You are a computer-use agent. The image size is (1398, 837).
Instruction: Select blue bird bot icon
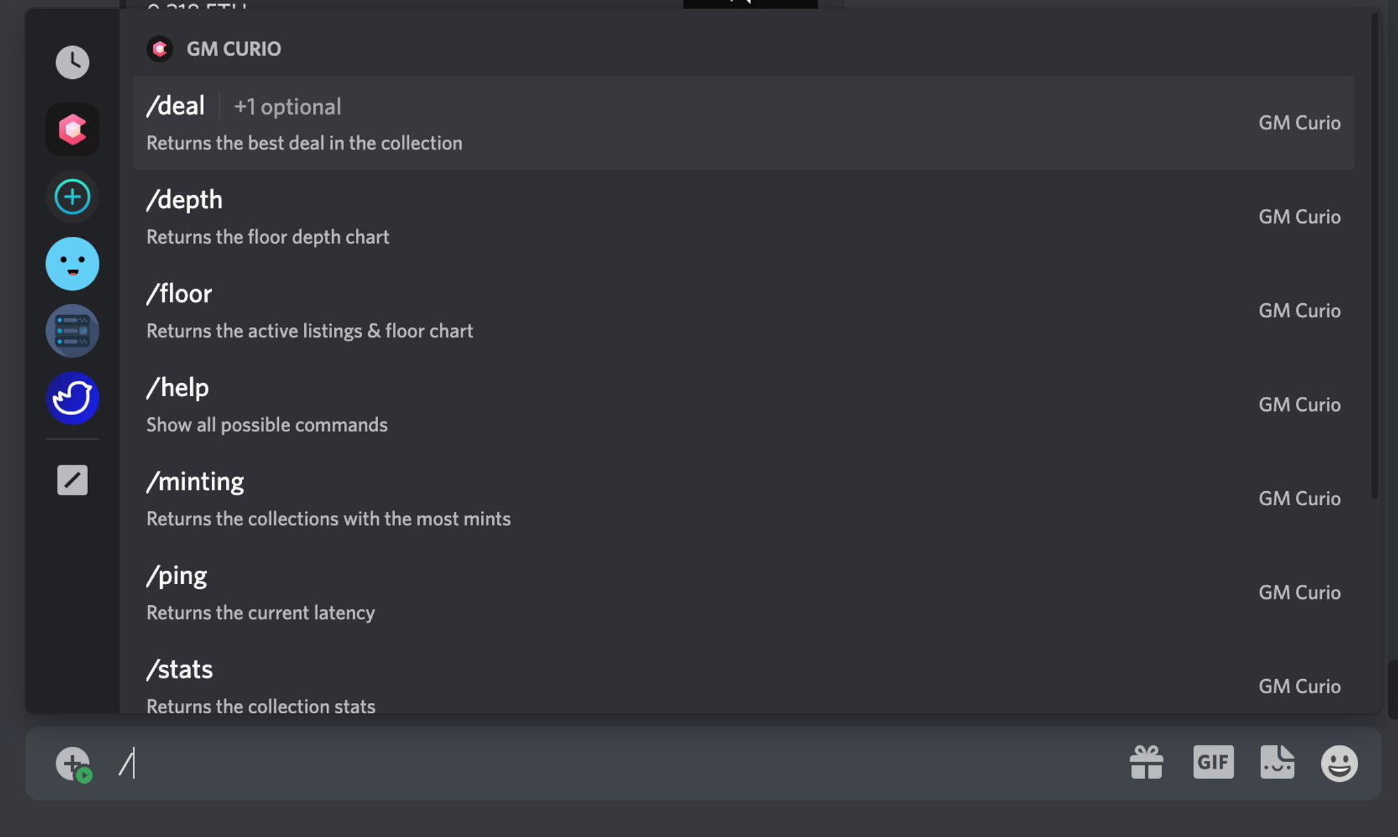tap(72, 398)
